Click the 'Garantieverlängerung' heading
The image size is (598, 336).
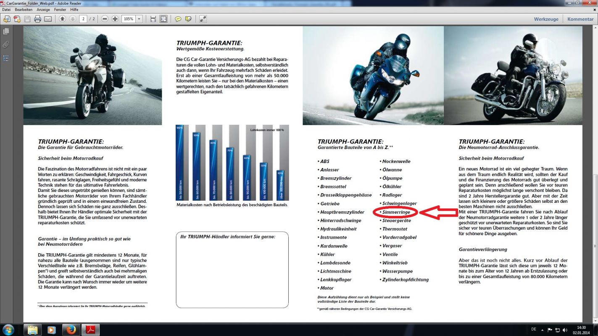(x=483, y=249)
